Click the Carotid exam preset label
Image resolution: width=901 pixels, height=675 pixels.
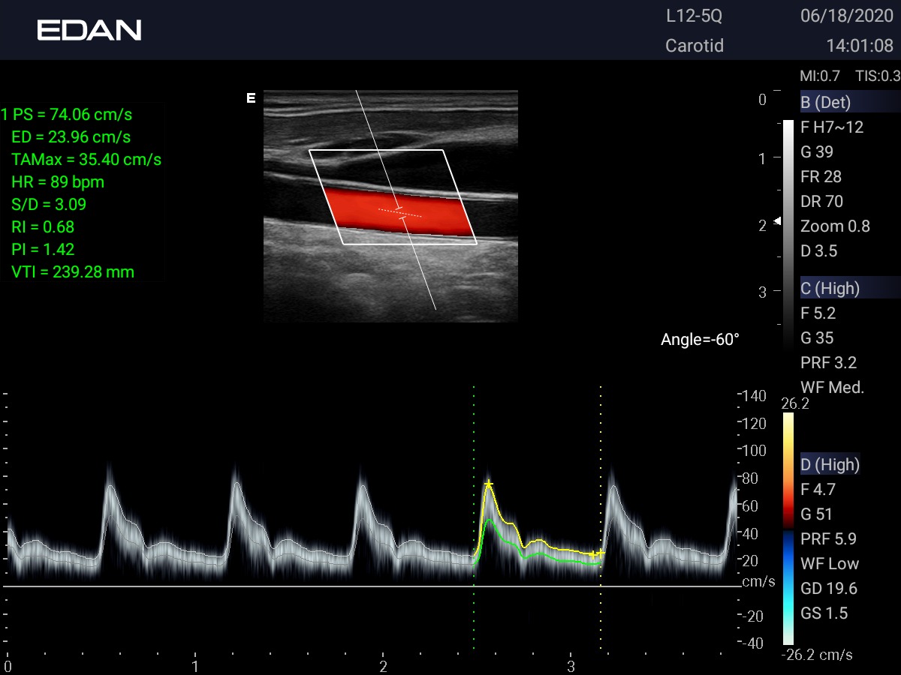(x=695, y=46)
